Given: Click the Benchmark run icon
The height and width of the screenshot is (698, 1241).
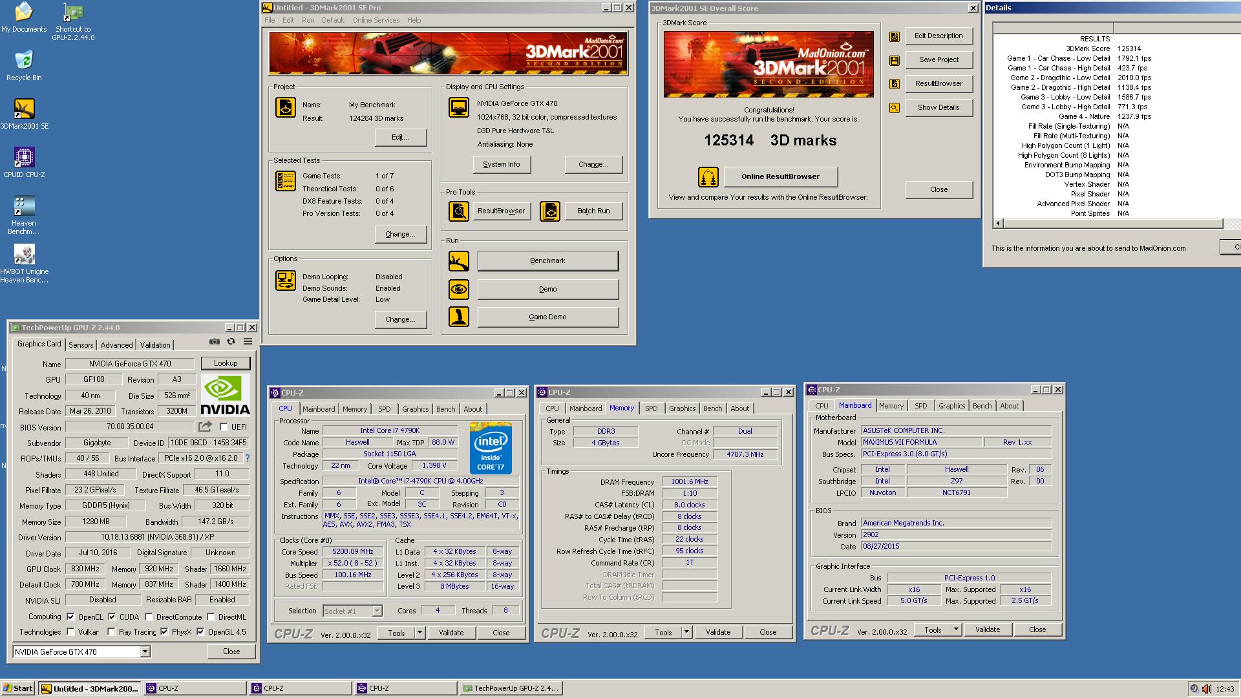Looking at the screenshot, I should [459, 261].
